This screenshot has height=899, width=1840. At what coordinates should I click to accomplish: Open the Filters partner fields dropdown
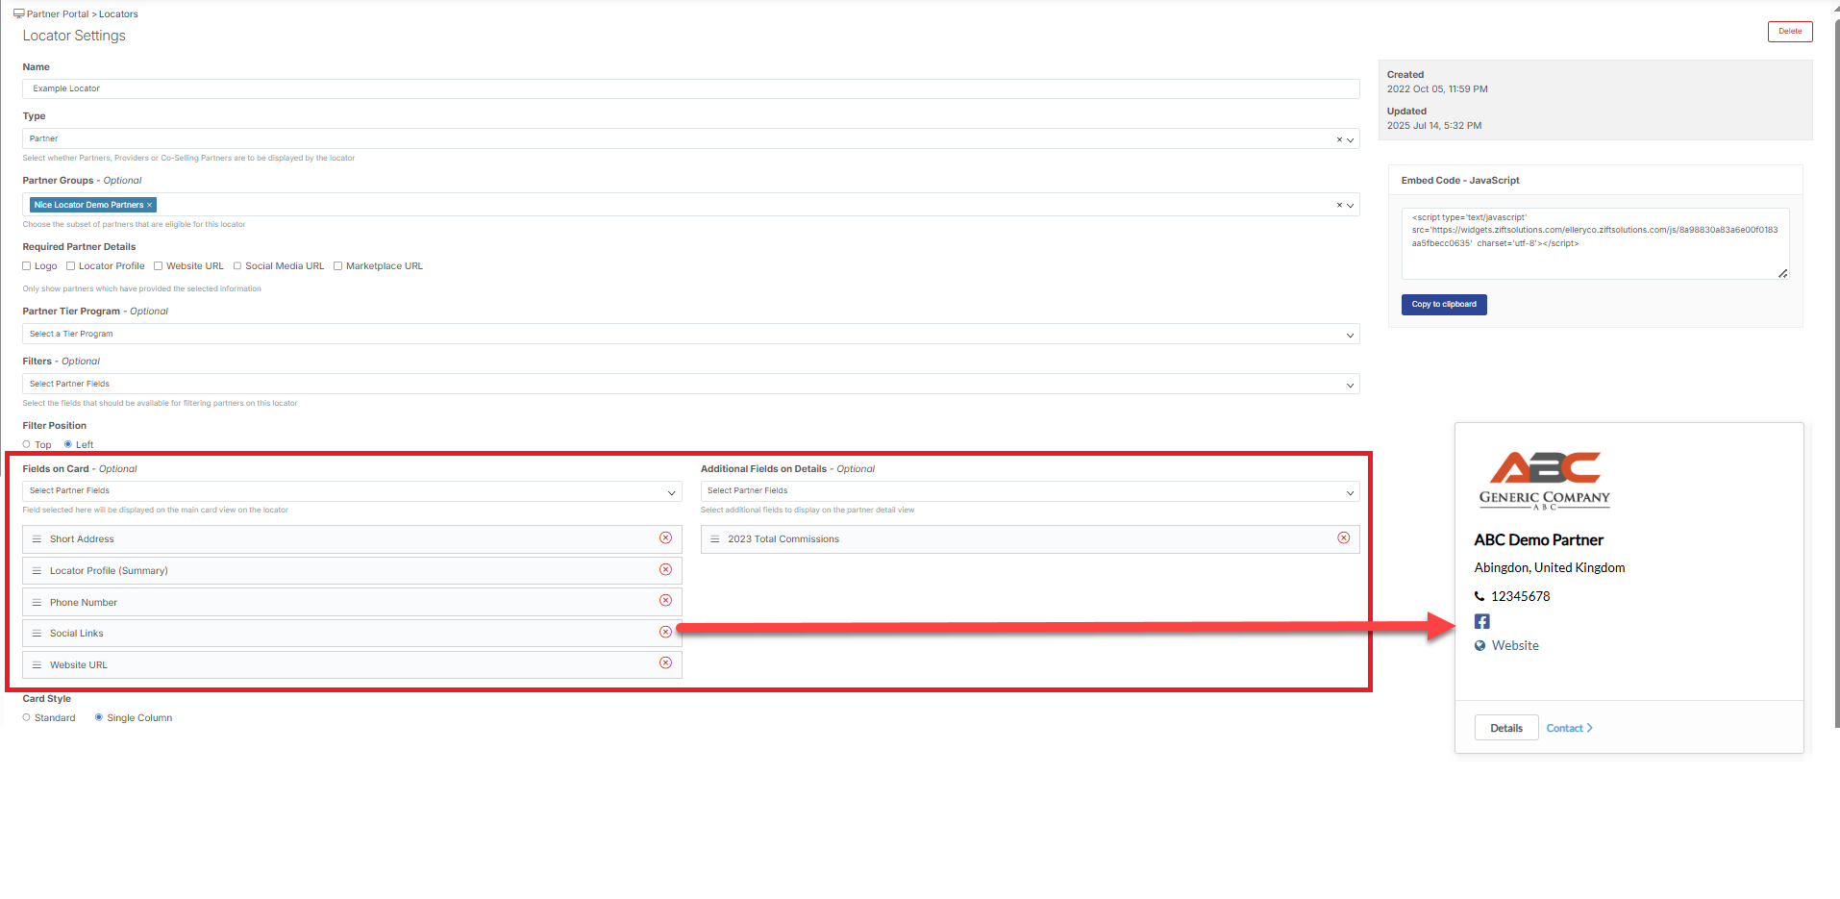[x=690, y=384]
